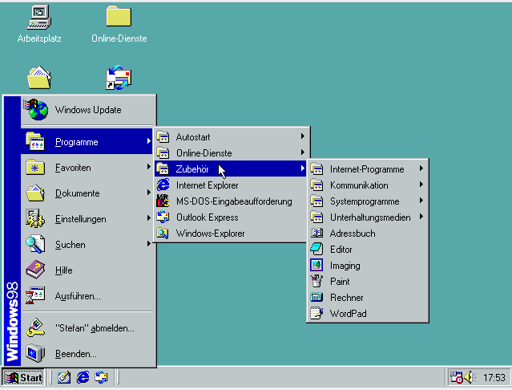Click the Beenden monitor icon
Screen dimensions: 512x390
(35, 353)
